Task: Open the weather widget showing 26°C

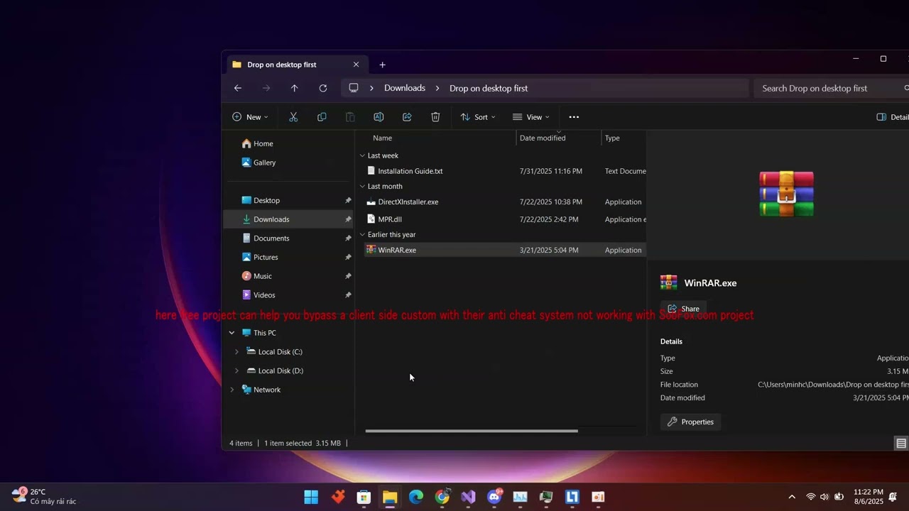Action: (x=44, y=496)
